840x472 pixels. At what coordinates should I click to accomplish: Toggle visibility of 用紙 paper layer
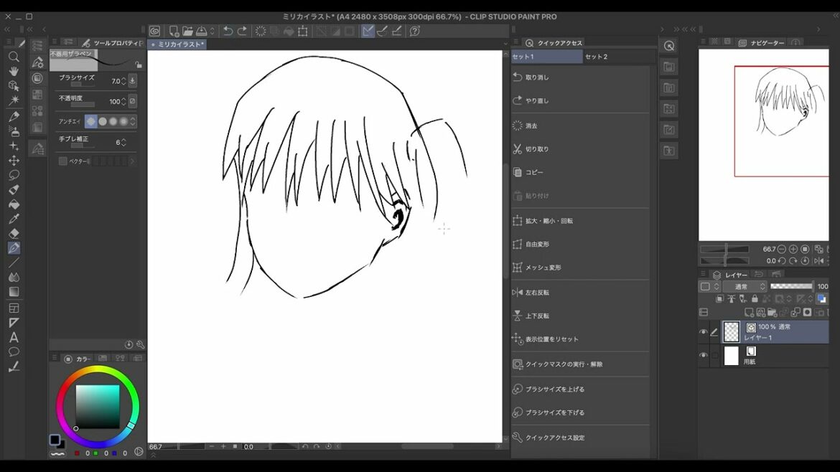[x=703, y=355]
